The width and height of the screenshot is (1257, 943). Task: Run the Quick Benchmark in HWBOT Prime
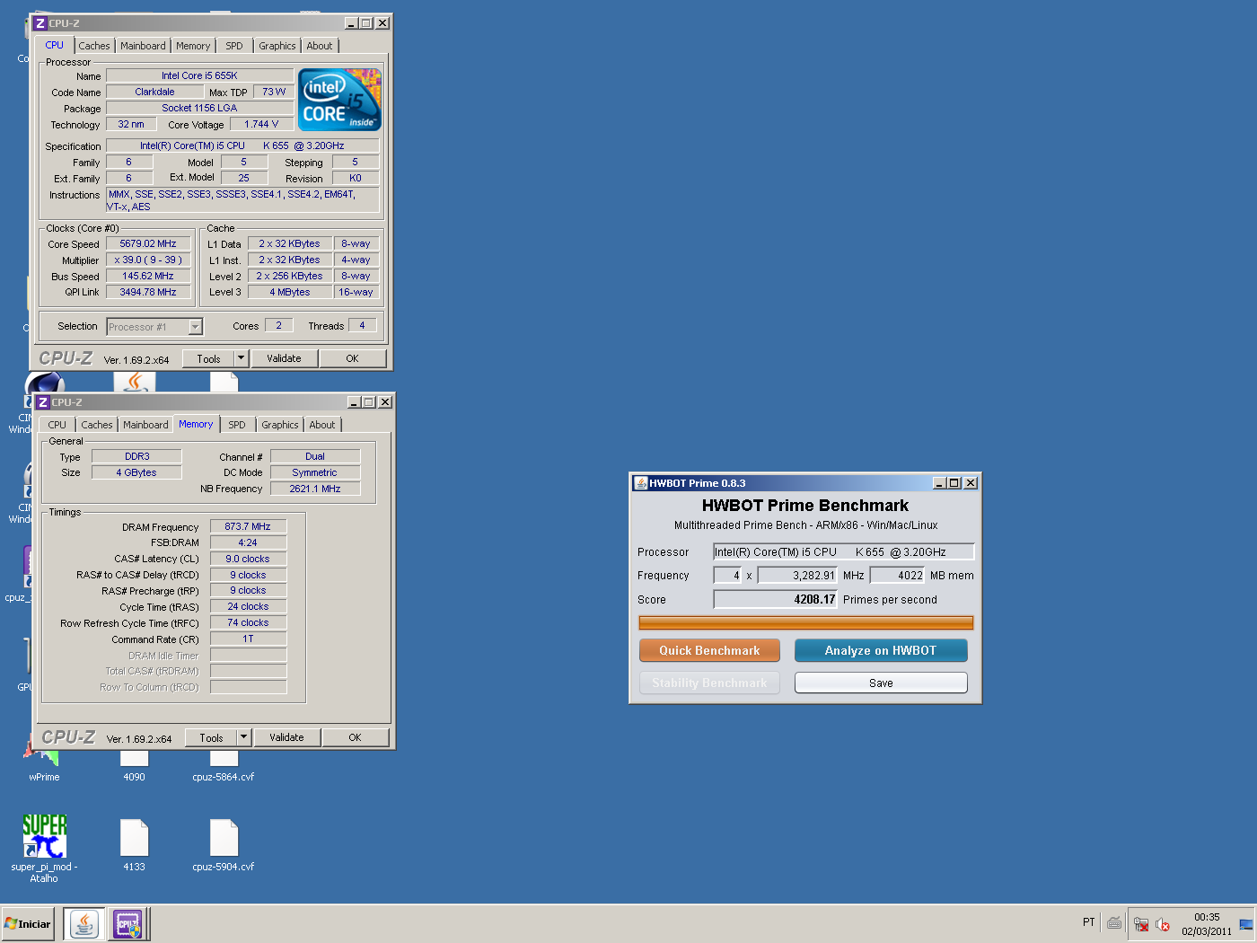[x=709, y=650]
